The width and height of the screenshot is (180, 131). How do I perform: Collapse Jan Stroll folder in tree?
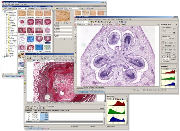(7, 24)
